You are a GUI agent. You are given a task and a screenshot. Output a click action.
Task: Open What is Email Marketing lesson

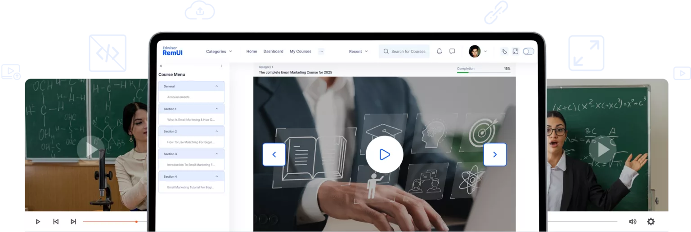191,120
